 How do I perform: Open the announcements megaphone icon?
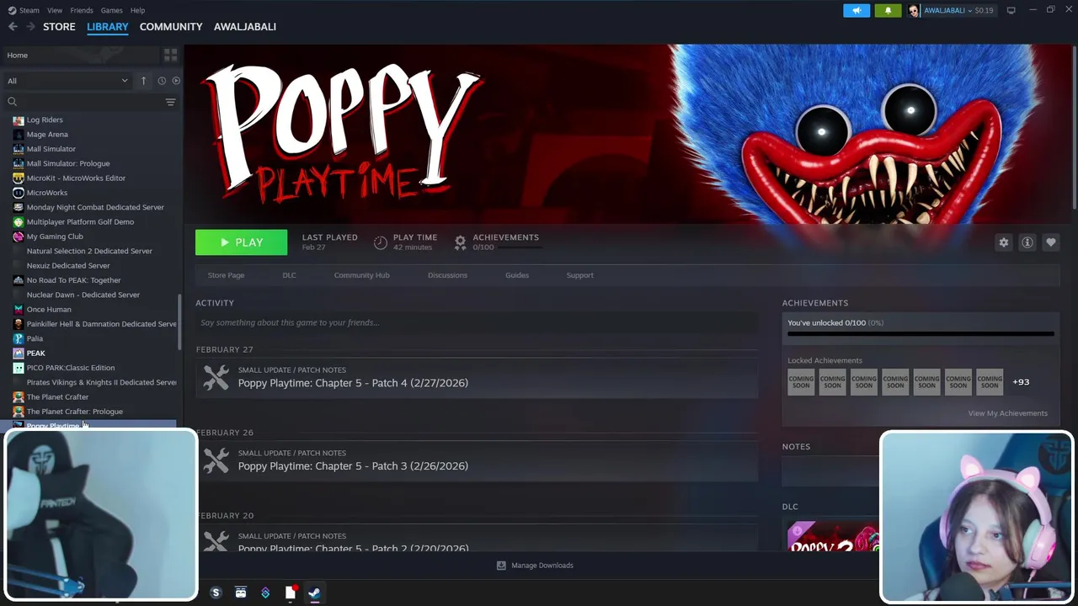point(857,10)
